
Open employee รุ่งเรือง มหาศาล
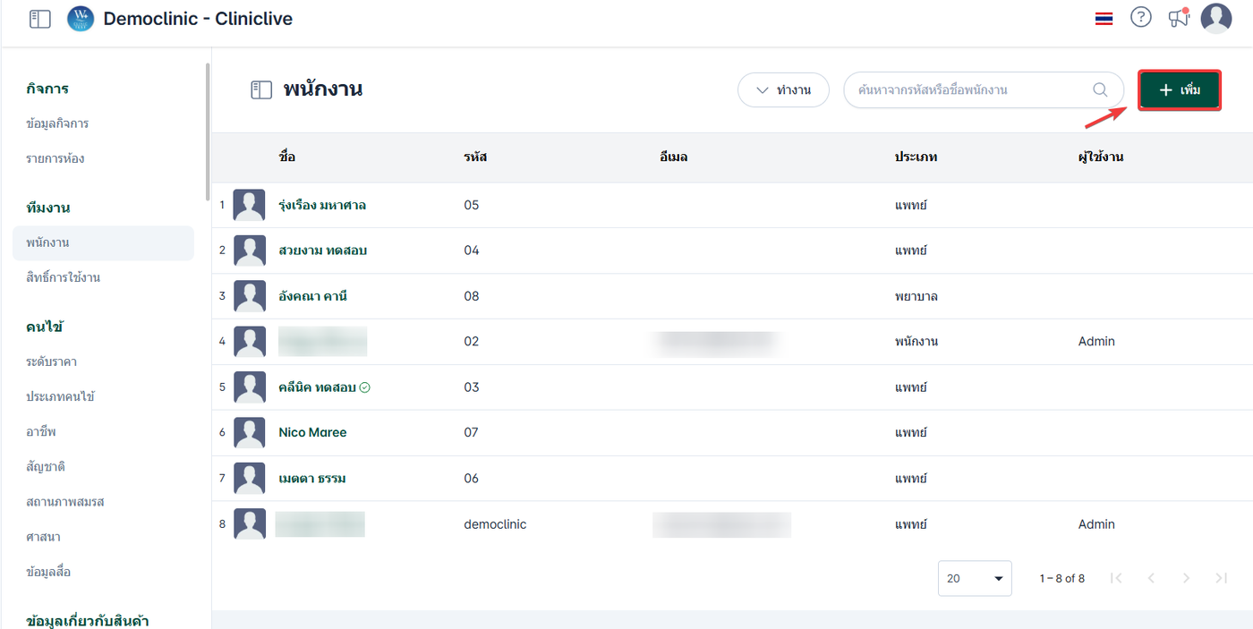click(x=322, y=205)
